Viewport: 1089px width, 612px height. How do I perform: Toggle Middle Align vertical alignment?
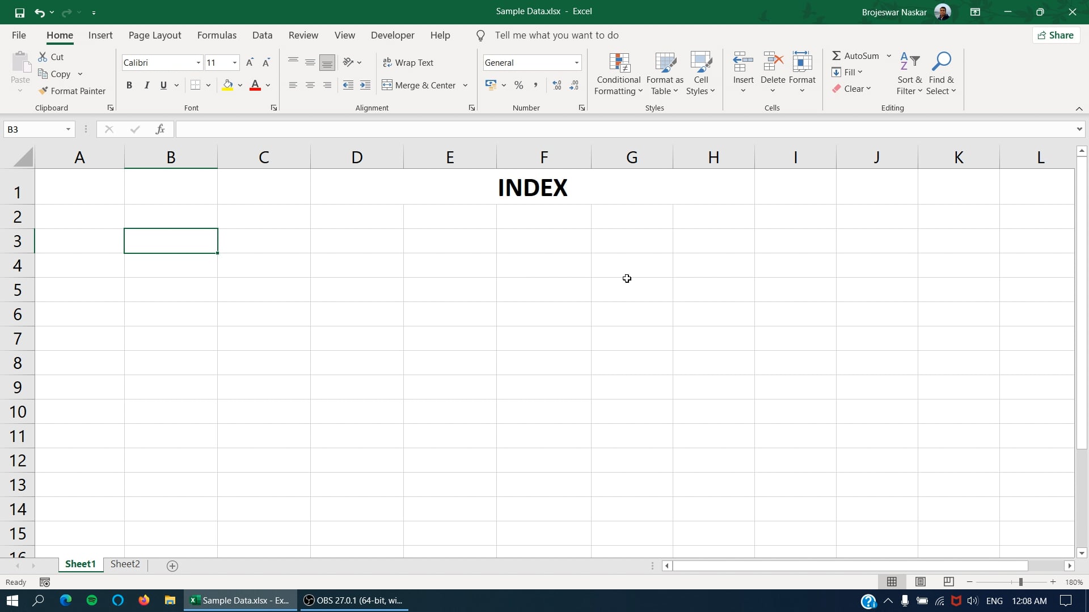(x=310, y=62)
